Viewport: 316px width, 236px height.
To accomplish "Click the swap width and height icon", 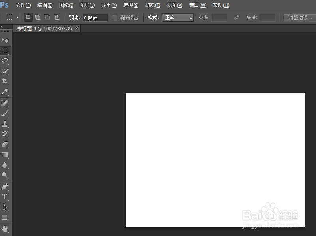I will coord(236,17).
